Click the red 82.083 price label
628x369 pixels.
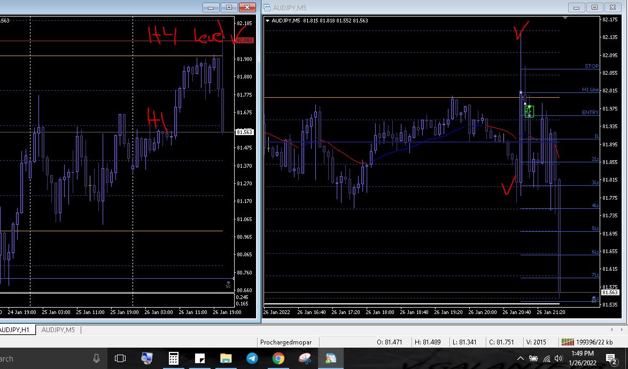244,41
